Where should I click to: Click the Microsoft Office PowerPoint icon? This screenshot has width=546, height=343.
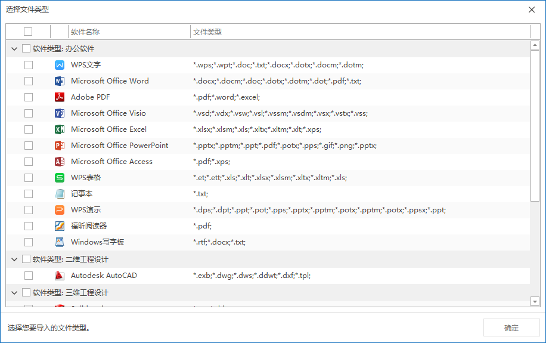pos(60,146)
